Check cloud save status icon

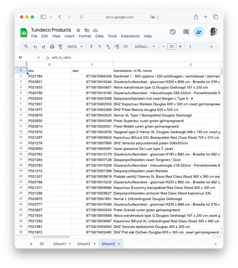[95, 30]
